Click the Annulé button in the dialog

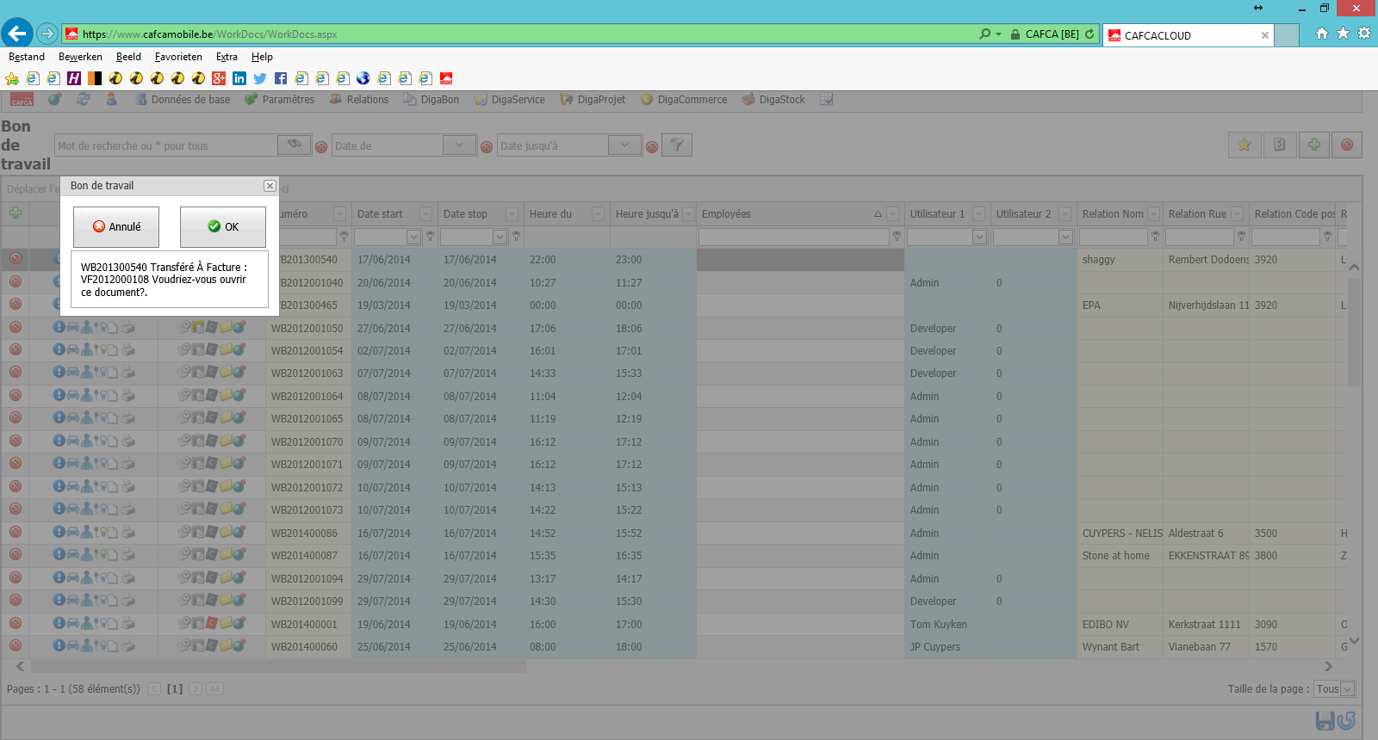coord(116,226)
